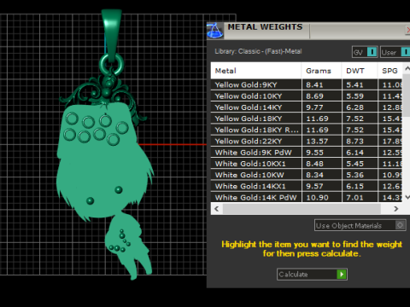Click the table scroll up arrow
Image resolution: width=410 pixels, height=307 pixels.
pos(407,68)
